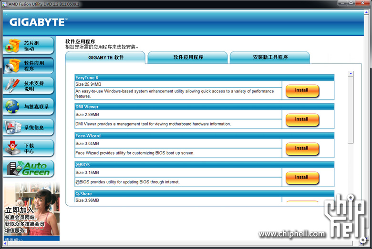372x249 pixels.
Task: Click 下载中心 label in sidebar
Action: pos(29,149)
